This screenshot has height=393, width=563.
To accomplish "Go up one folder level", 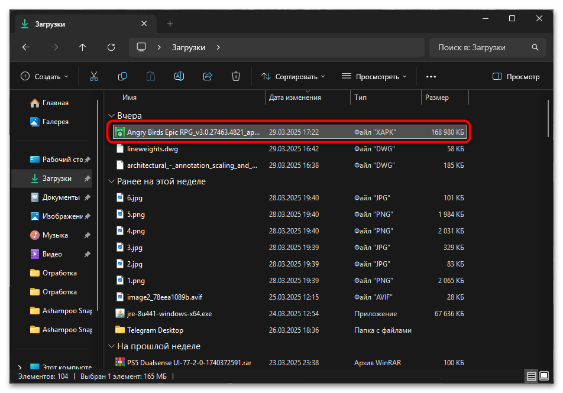I will coord(83,47).
